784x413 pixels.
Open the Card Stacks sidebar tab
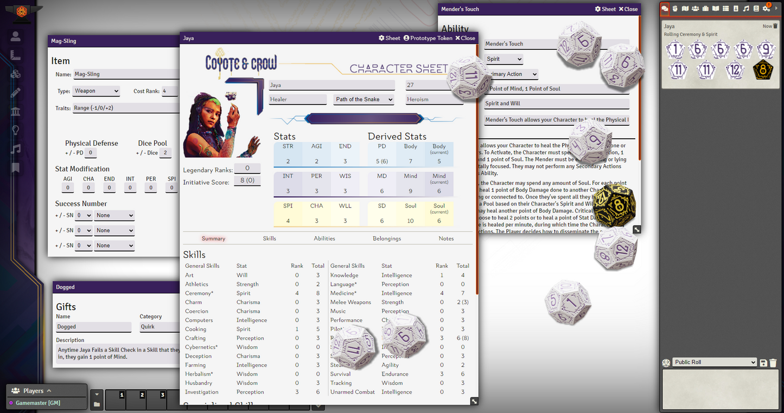point(736,9)
